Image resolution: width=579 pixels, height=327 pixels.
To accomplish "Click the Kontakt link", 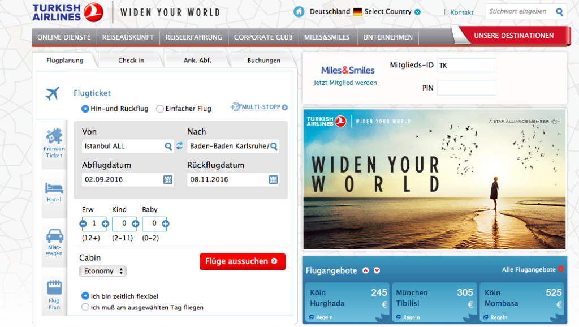I will point(461,12).
